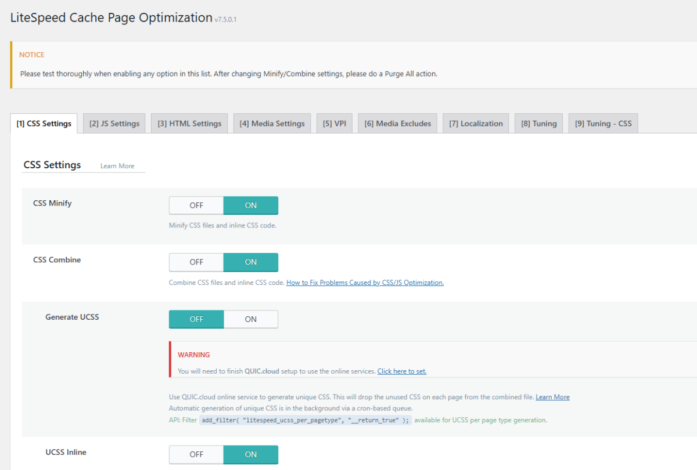
Task: Disable CSS Minify
Action: point(196,205)
